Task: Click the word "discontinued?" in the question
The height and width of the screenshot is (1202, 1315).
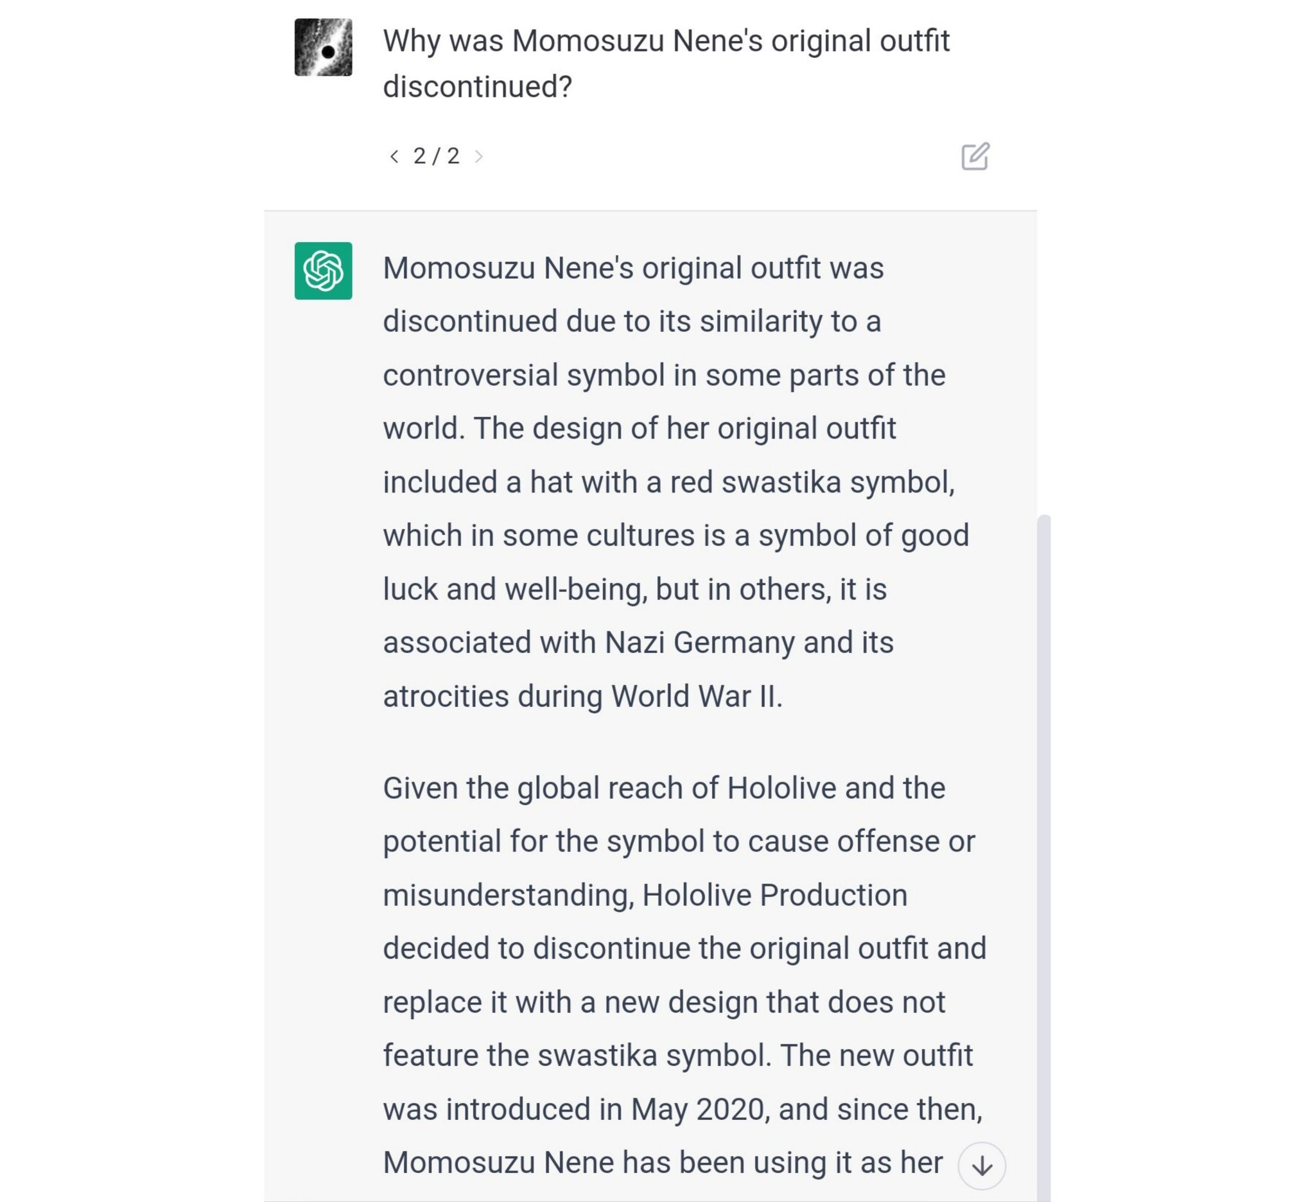Action: click(478, 87)
